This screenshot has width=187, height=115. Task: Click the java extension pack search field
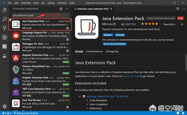coord(41,15)
